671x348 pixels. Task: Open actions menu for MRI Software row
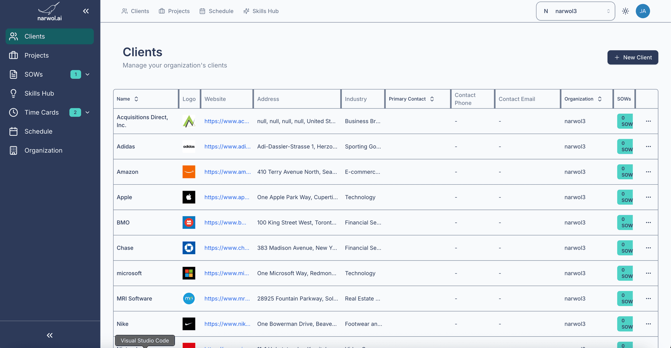[x=648, y=299]
